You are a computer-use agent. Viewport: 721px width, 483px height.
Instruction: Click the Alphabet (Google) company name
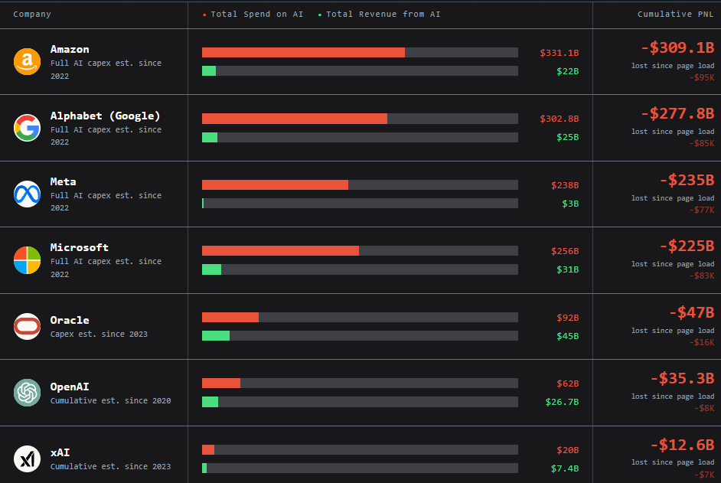[106, 116]
